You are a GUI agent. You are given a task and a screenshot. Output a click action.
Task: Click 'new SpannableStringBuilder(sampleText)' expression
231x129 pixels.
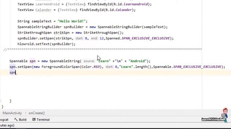(127, 27)
